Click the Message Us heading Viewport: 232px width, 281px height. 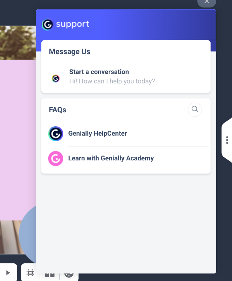point(70,51)
